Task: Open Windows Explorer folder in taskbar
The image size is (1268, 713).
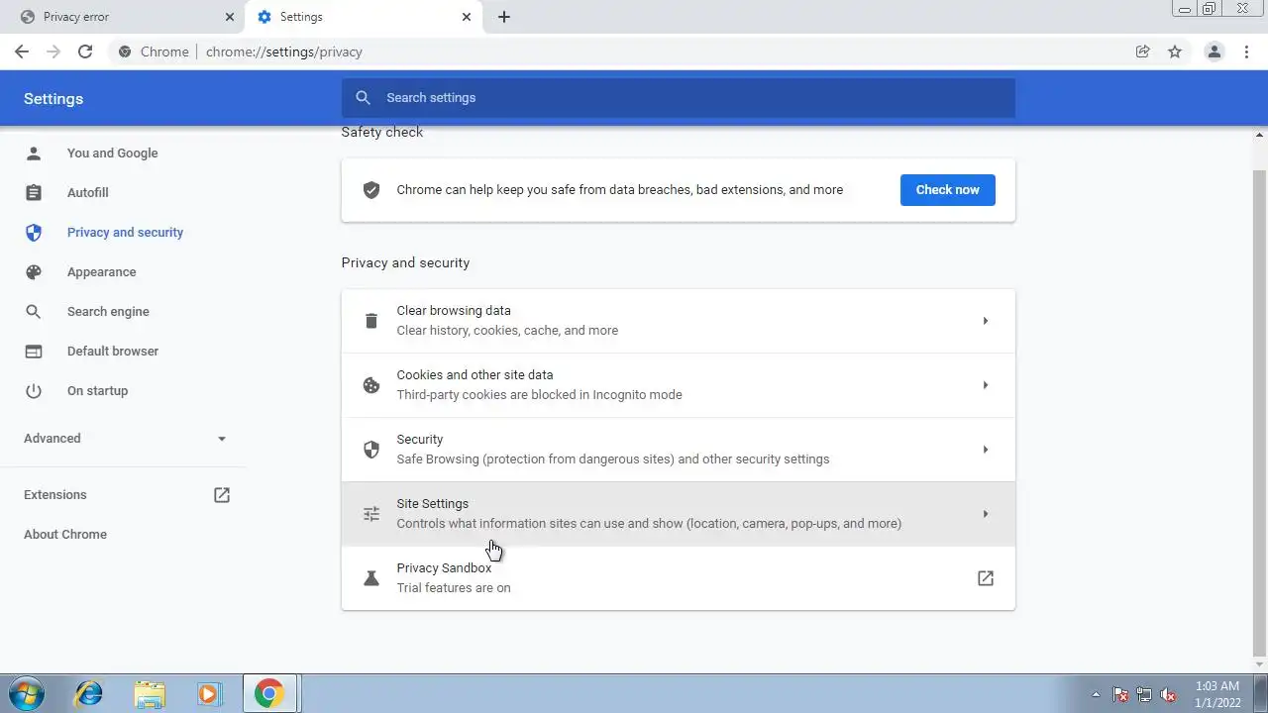Action: point(150,694)
